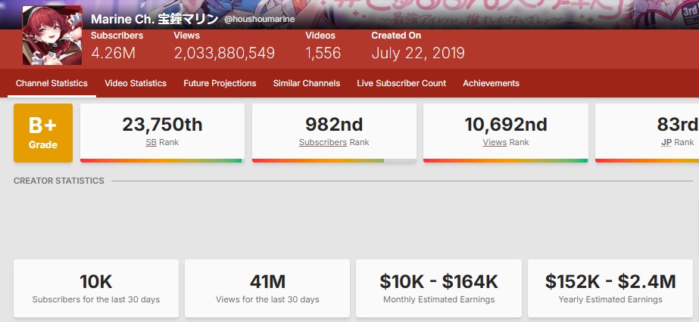Click the Monthly Estimated Earnings card
The width and height of the screenshot is (699, 322).
(x=438, y=287)
